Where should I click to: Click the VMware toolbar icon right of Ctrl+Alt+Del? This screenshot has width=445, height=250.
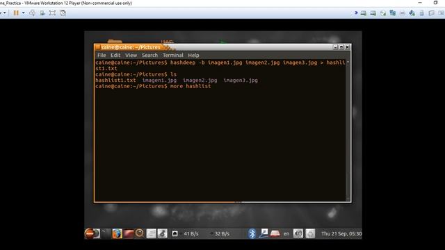pos(42,12)
